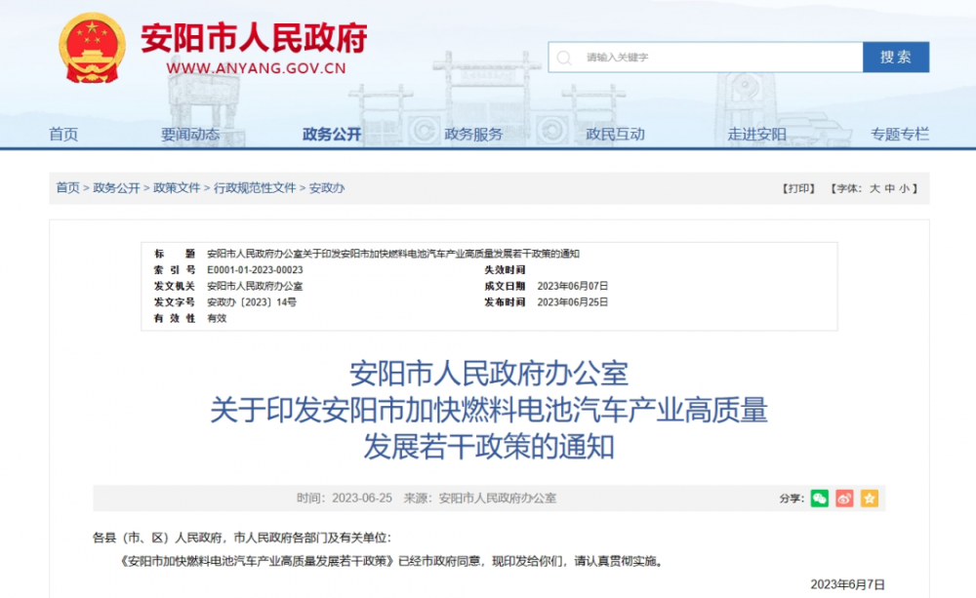Select the 政务公开 navigation tab
This screenshot has width=976, height=598.
[x=332, y=135]
